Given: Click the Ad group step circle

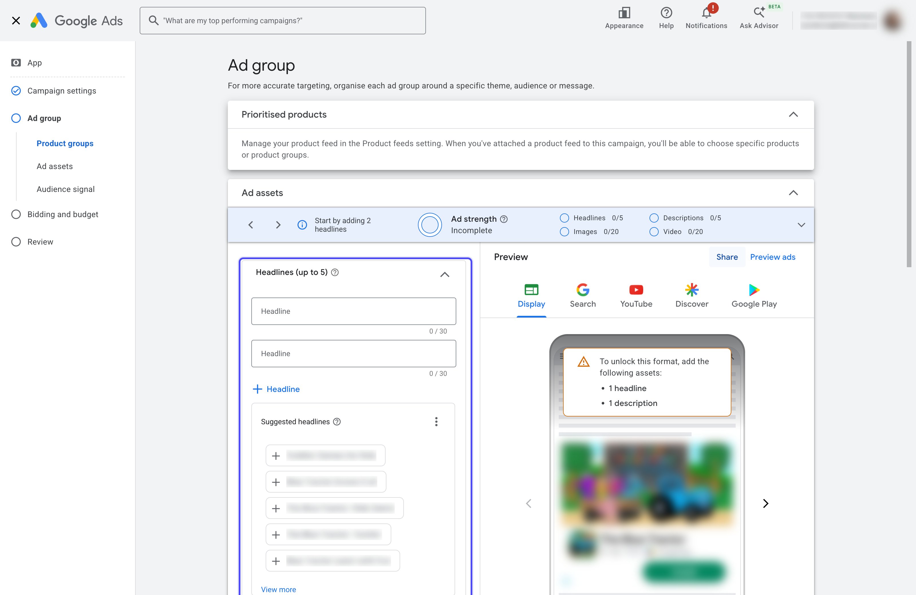Looking at the screenshot, I should 16,118.
